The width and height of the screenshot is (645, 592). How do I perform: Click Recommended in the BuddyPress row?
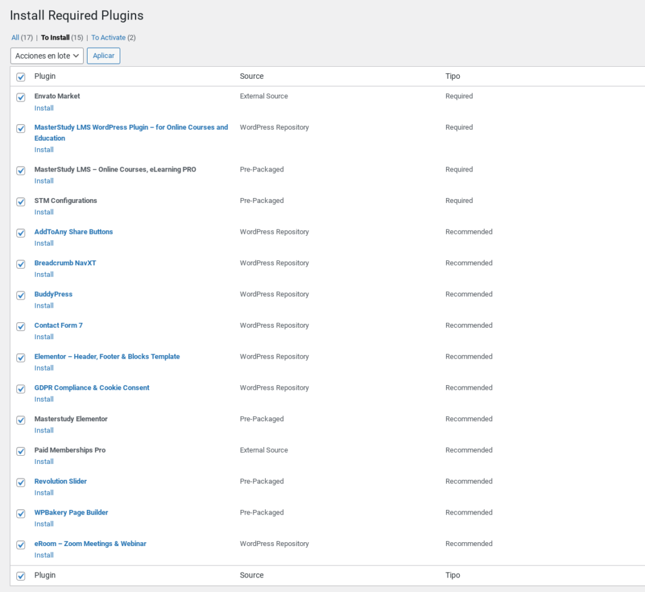tap(469, 294)
